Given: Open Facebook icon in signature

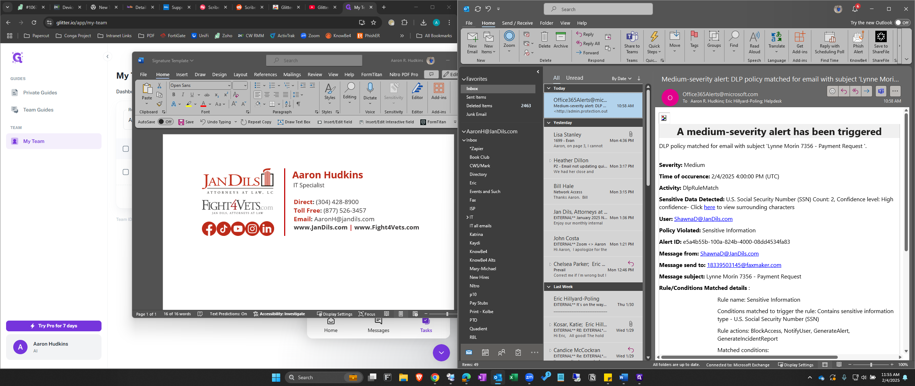Looking at the screenshot, I should (209, 229).
